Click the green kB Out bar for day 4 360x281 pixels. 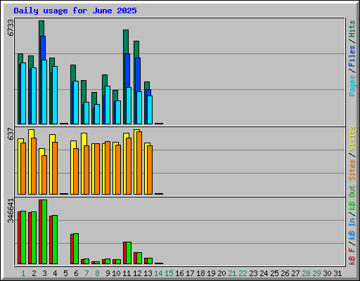pyautogui.click(x=55, y=240)
